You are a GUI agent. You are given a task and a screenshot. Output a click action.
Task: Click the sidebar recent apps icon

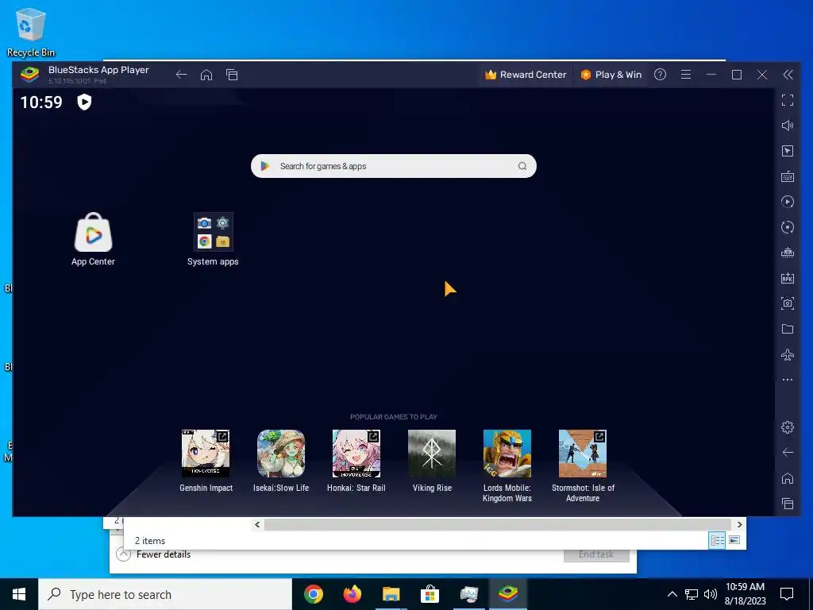pos(788,503)
